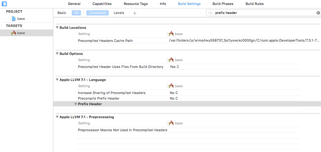This screenshot has height=152, width=321.
Task: Open Precompiled Header Uses Files Yes dropdown
Action: tap(175, 67)
